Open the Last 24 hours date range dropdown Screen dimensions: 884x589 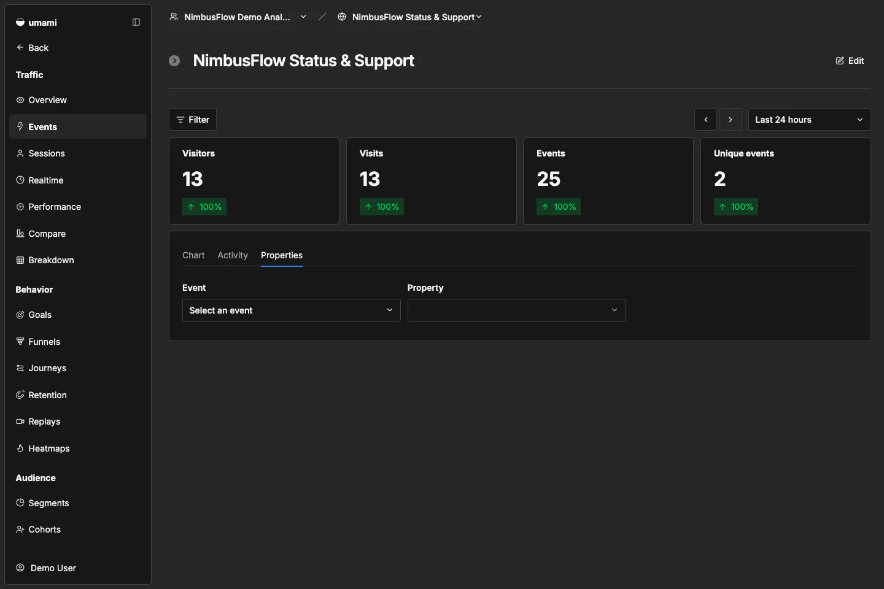[809, 120]
